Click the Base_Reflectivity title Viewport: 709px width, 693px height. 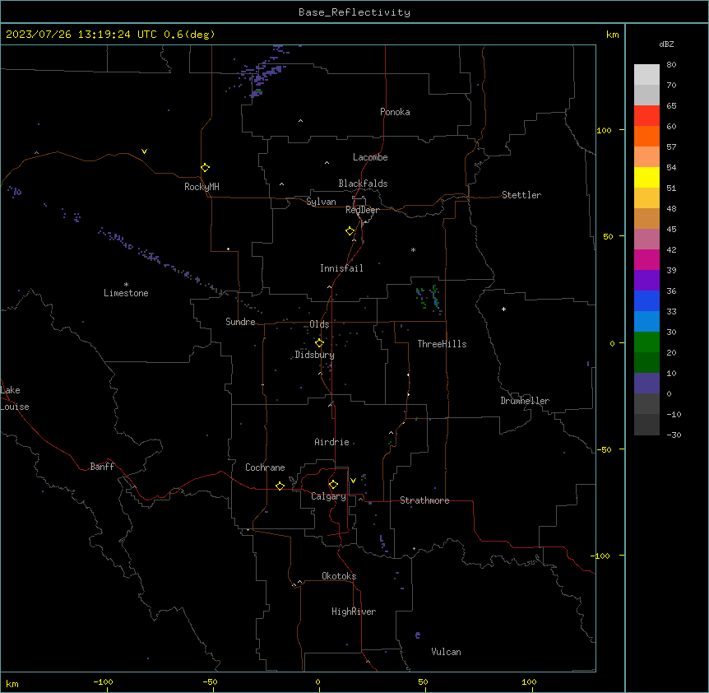pos(354,12)
